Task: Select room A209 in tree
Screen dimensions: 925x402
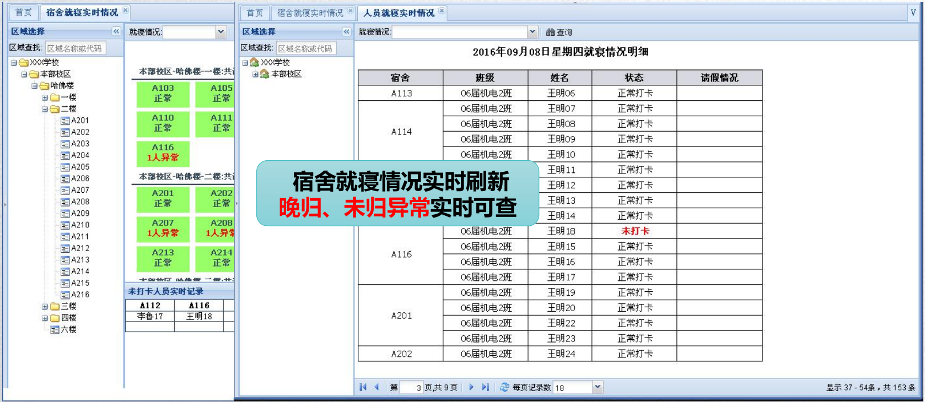Action: pos(80,214)
